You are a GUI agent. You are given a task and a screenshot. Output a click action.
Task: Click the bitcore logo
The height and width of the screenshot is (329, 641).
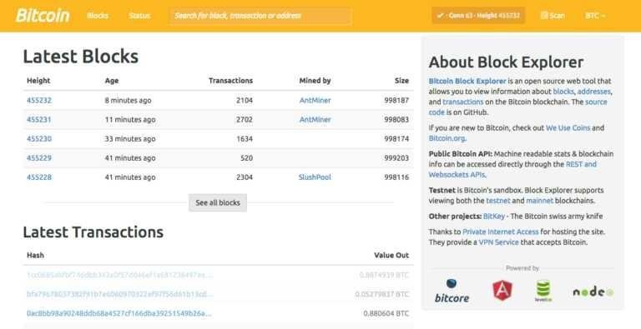coord(452,291)
